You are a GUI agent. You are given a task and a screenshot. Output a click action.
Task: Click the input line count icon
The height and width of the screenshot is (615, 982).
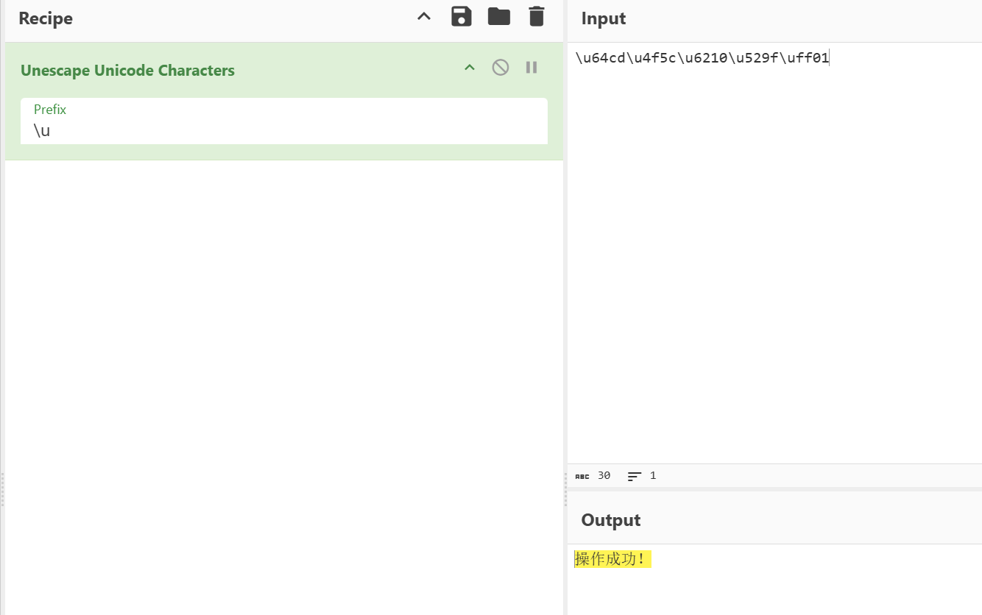635,476
